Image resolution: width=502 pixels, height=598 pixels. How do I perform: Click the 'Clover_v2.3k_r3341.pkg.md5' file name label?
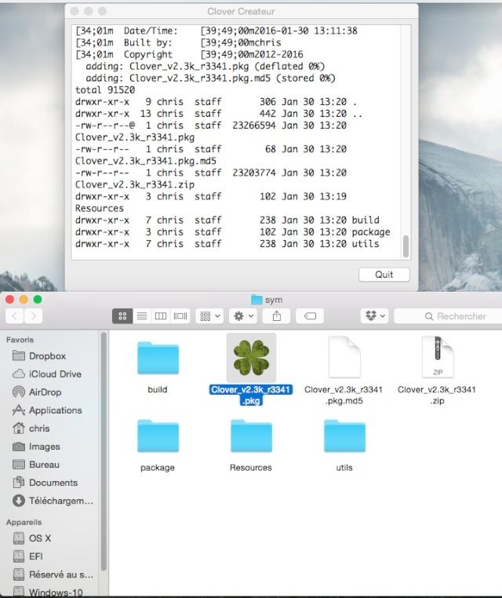coord(344,395)
